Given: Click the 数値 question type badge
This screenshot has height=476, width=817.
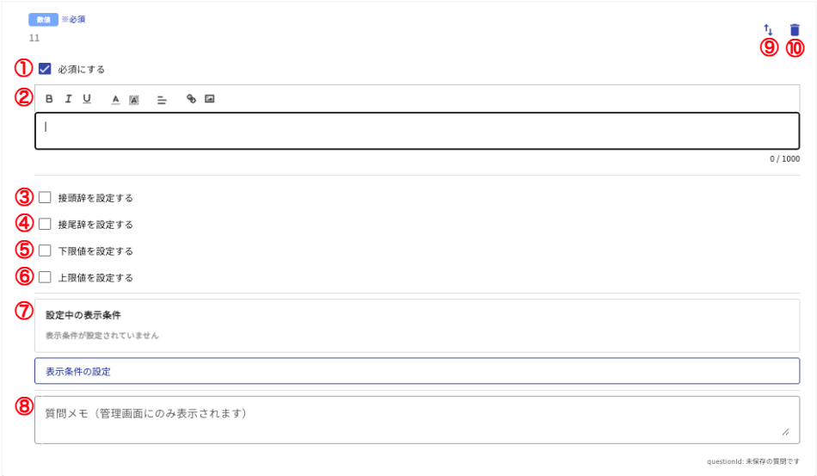Looking at the screenshot, I should click(44, 19).
